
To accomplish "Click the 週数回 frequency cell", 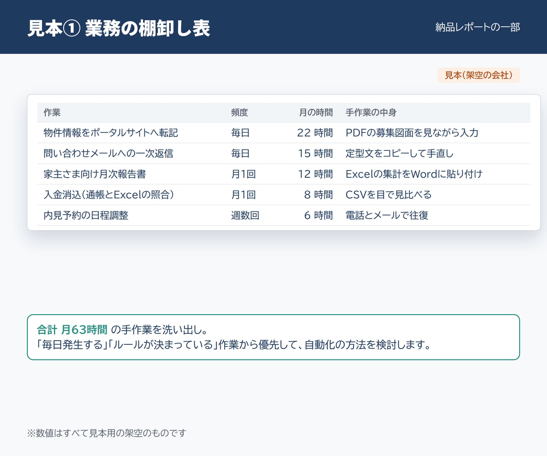I will coord(245,215).
